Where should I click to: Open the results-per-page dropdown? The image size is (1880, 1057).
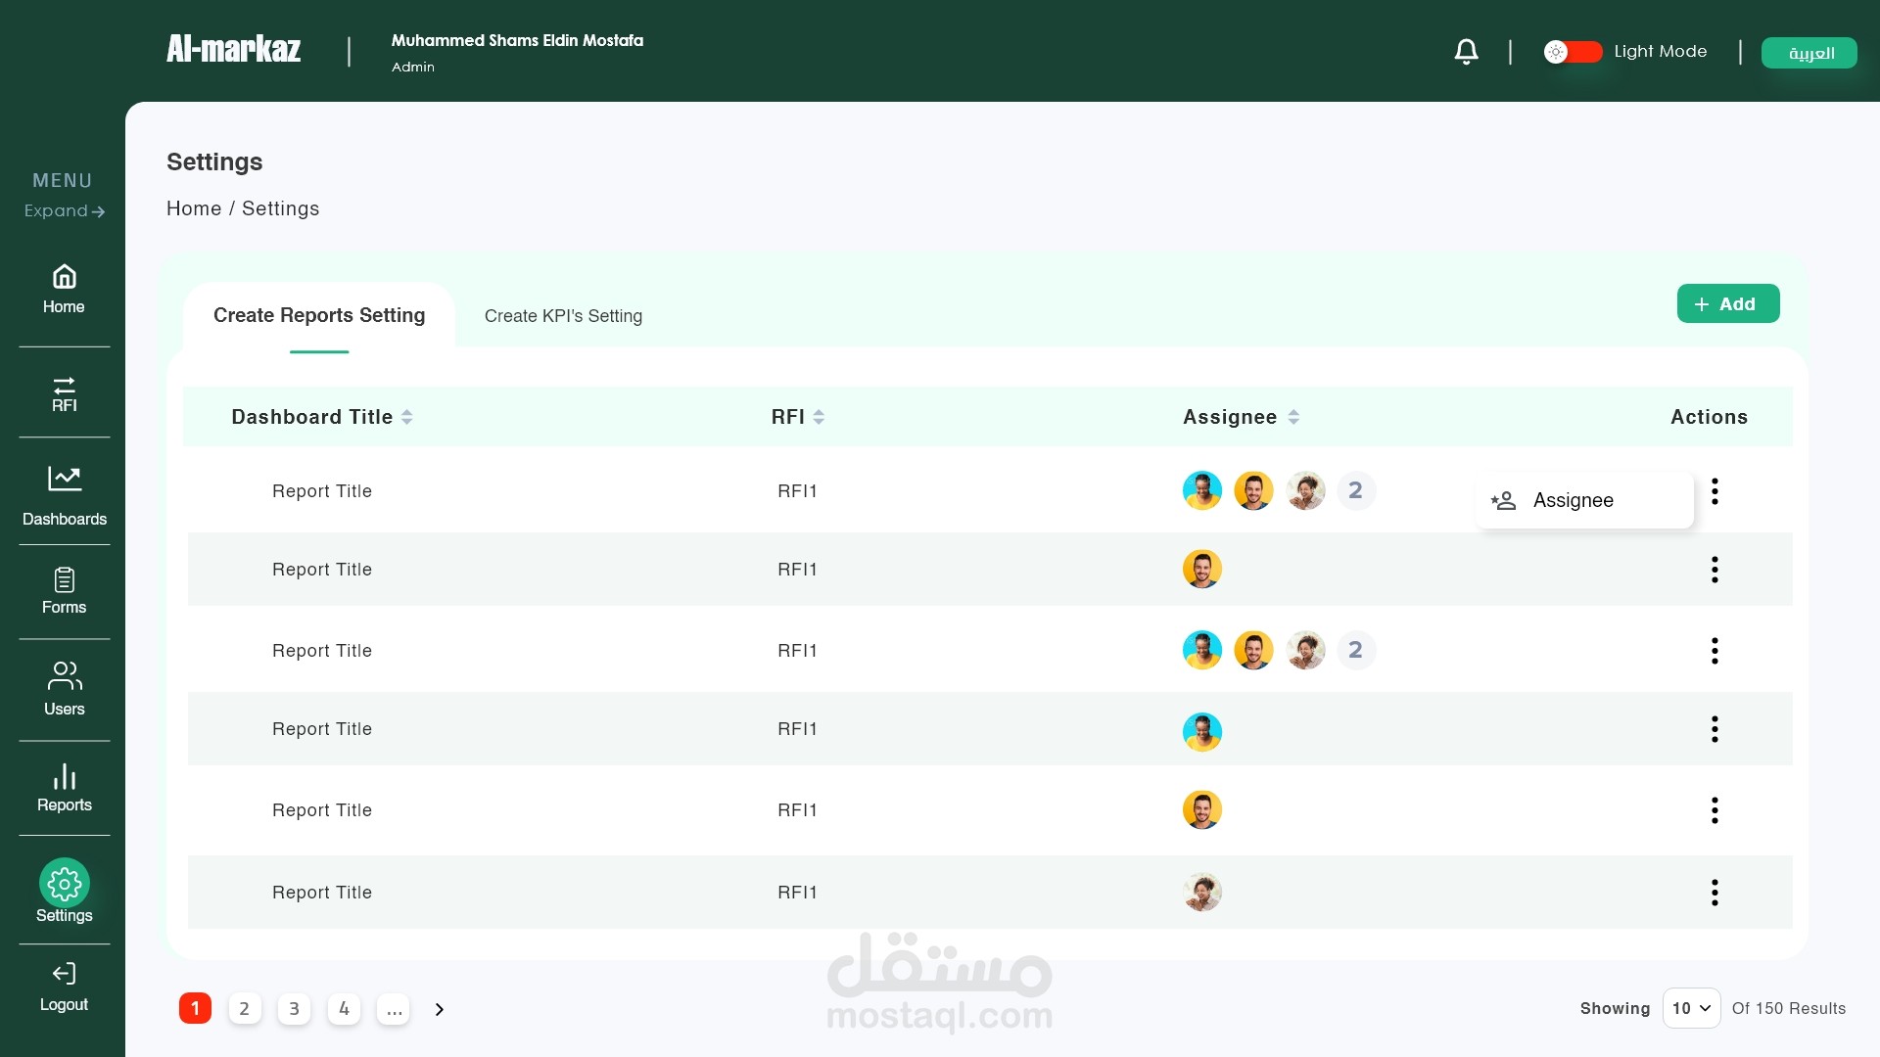point(1691,1008)
